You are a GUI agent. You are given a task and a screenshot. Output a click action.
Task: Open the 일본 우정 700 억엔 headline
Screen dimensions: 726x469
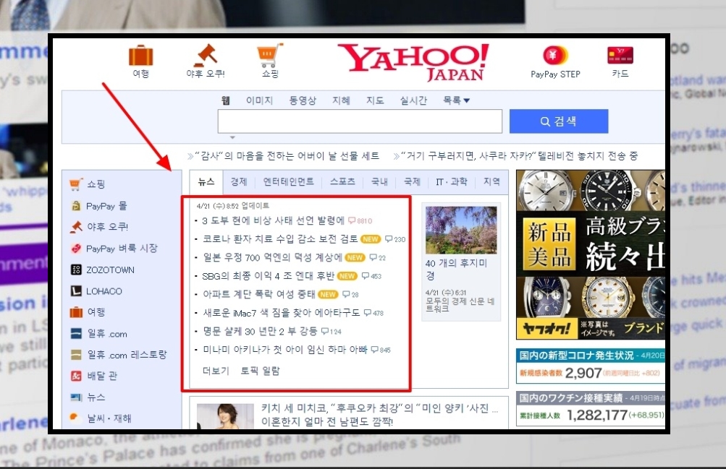click(272, 257)
